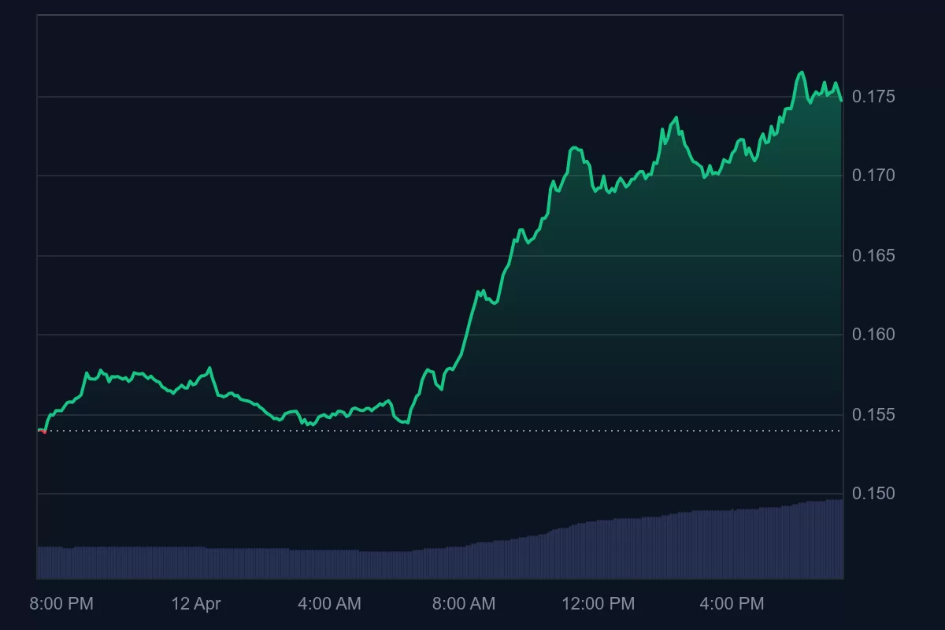
Task: Select the leftmost volume bar
Action: 39,562
